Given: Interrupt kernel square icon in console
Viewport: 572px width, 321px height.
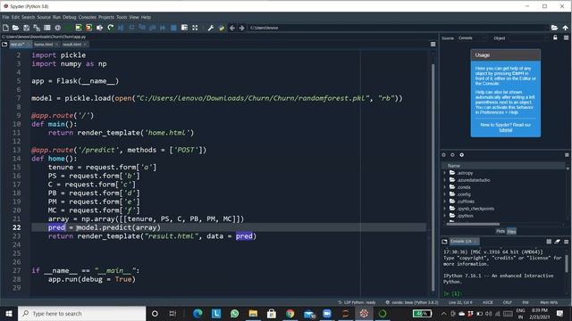Looking at the screenshot, I should tap(549, 242).
